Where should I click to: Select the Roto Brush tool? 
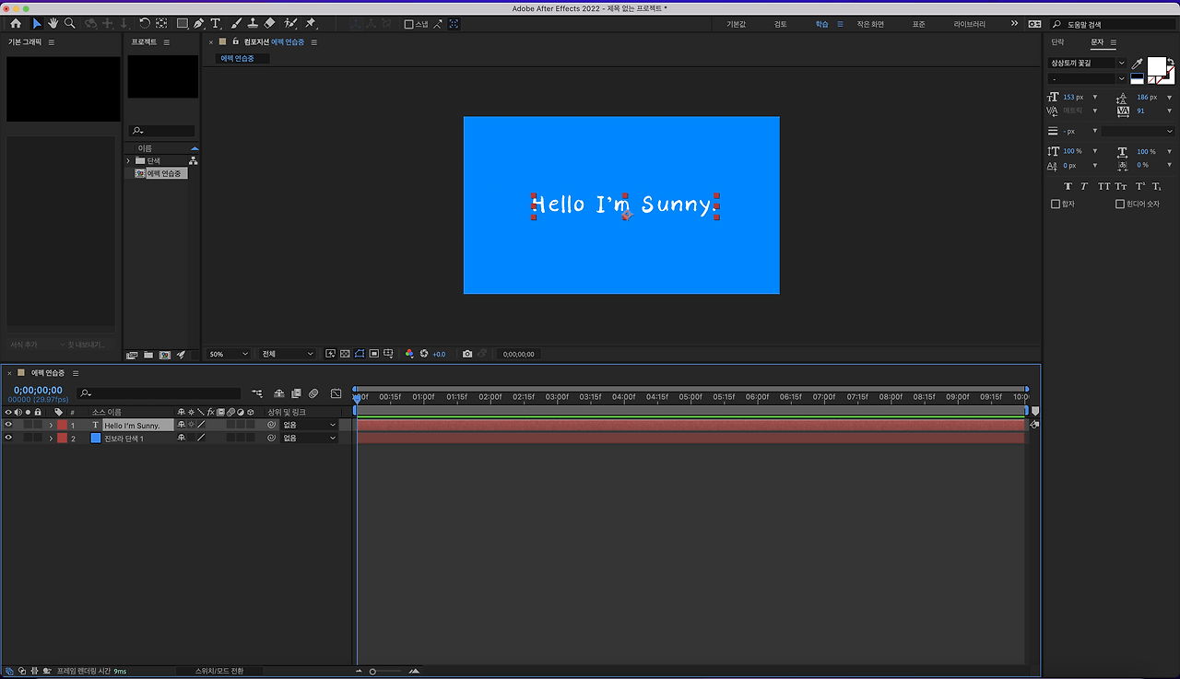pos(291,23)
